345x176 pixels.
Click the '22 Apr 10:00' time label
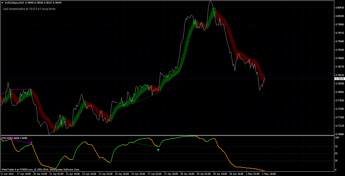tap(89, 174)
